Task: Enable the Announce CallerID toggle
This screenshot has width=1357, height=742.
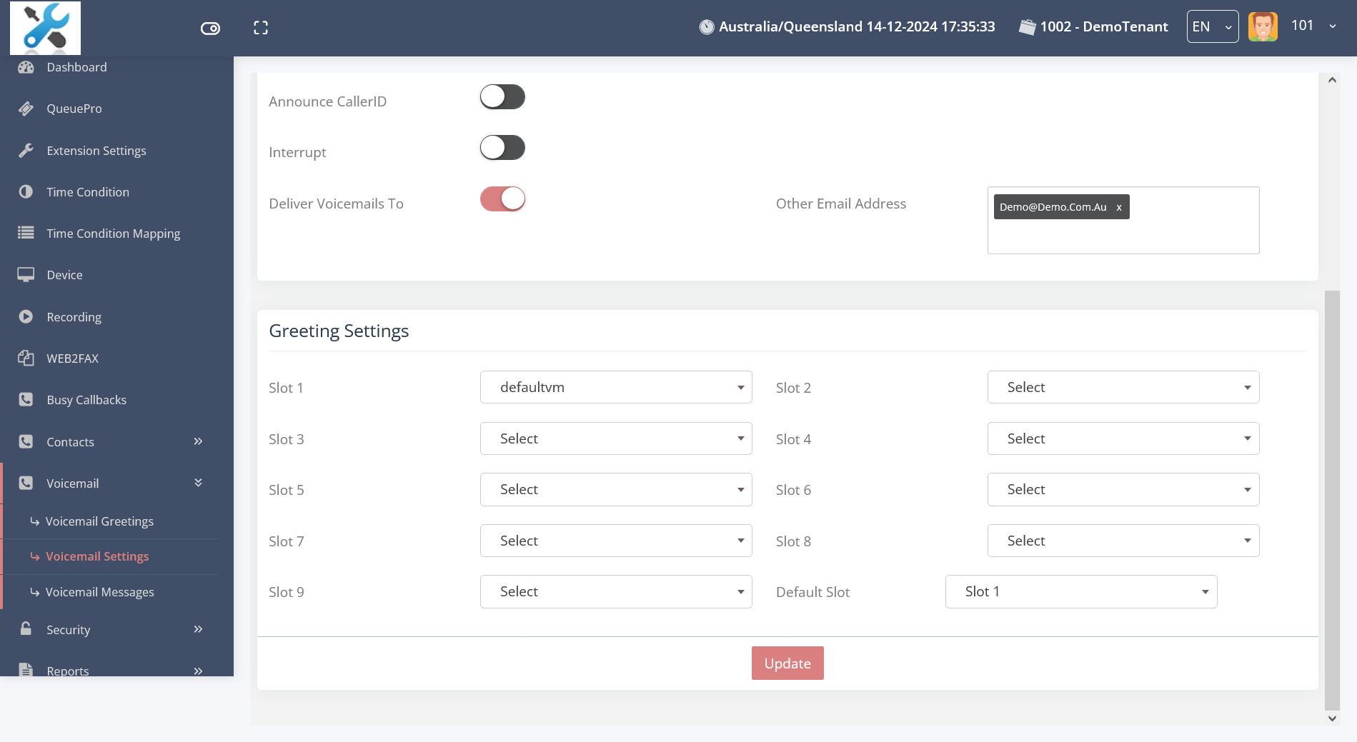Action: coord(502,96)
